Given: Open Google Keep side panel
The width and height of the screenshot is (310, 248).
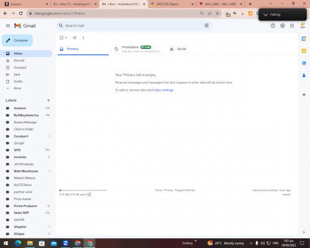Looking at the screenshot, I should coord(304,51).
